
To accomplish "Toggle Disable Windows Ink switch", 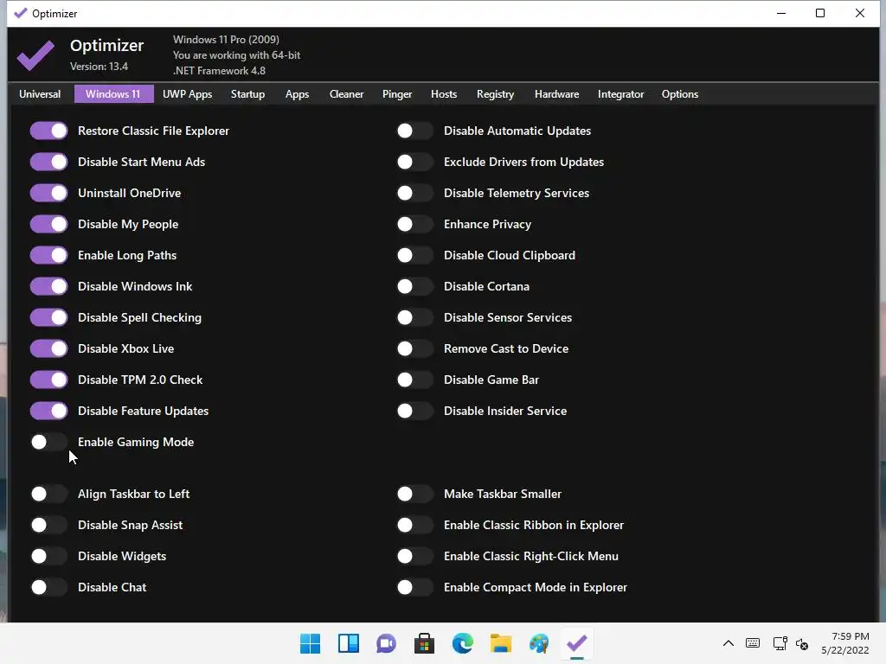I will [x=49, y=286].
